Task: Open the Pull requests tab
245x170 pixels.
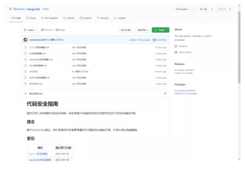Action: click(x=49, y=18)
